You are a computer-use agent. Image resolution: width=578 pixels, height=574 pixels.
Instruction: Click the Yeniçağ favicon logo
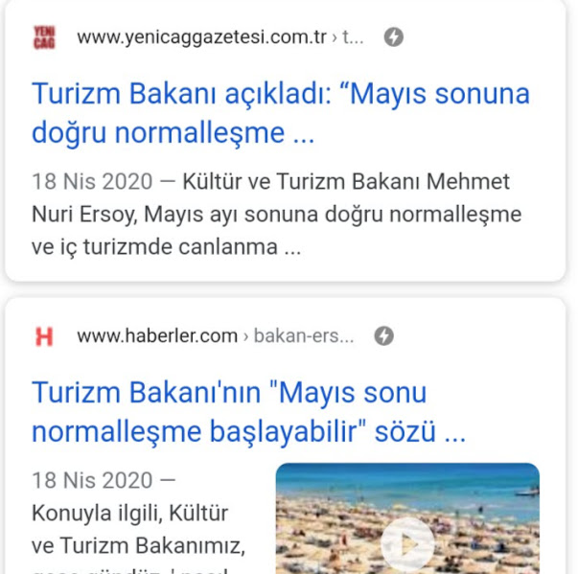44,37
